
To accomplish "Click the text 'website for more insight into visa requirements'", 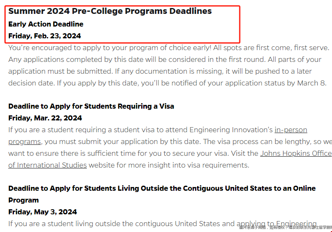I will [x=169, y=165].
